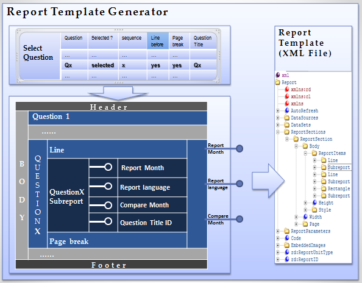This screenshot has height=283, width=362.
Task: Click the ReportSections folder icon
Action: [x=287, y=132]
